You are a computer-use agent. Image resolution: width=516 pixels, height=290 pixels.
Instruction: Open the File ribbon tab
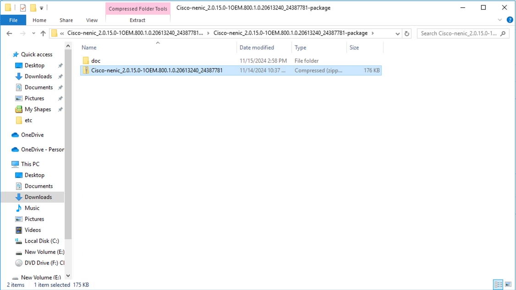(x=13, y=20)
